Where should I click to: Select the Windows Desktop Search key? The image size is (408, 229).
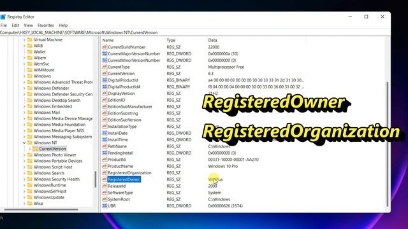tap(57, 101)
